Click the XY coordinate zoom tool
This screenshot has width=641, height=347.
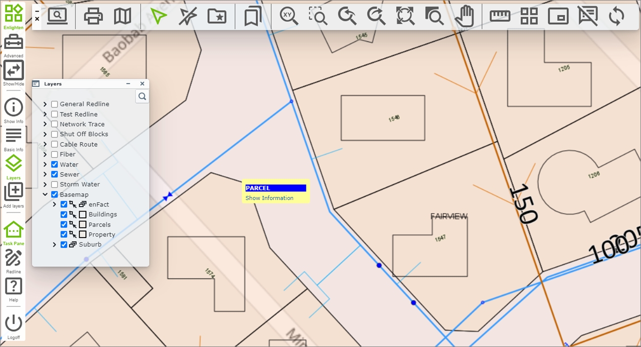[x=288, y=16]
